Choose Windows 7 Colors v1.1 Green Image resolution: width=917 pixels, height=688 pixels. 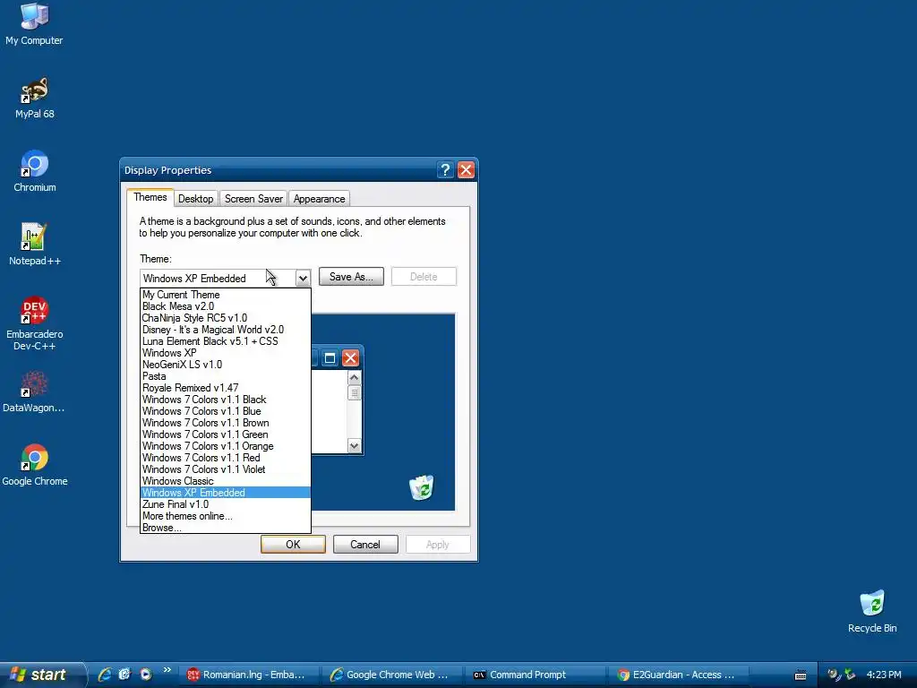tap(225, 434)
